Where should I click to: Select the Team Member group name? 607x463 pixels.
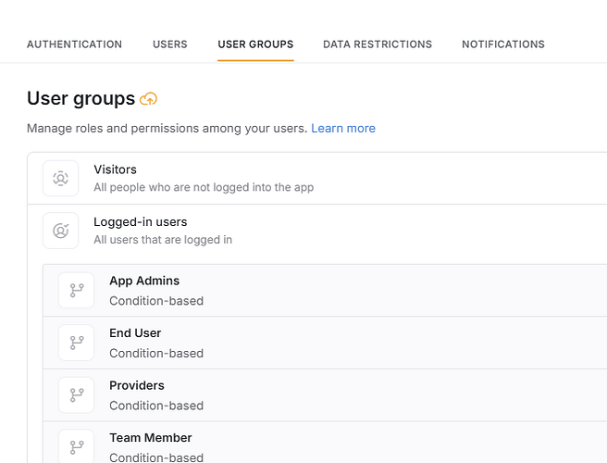(x=151, y=438)
